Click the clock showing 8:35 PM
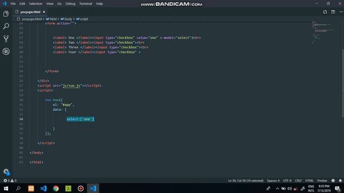Image resolution: width=344 pixels, height=193 pixels. coord(324,187)
